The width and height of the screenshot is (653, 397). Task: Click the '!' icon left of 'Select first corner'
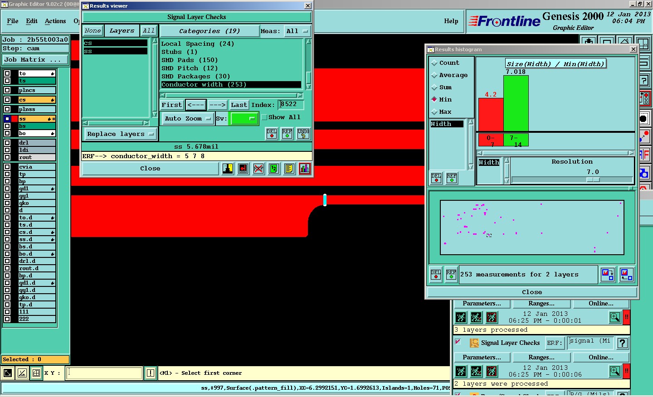pyautogui.click(x=151, y=373)
